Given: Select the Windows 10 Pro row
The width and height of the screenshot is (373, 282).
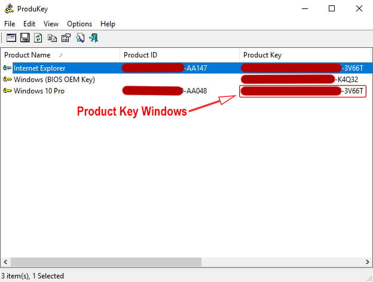Looking at the screenshot, I should tap(186, 91).
